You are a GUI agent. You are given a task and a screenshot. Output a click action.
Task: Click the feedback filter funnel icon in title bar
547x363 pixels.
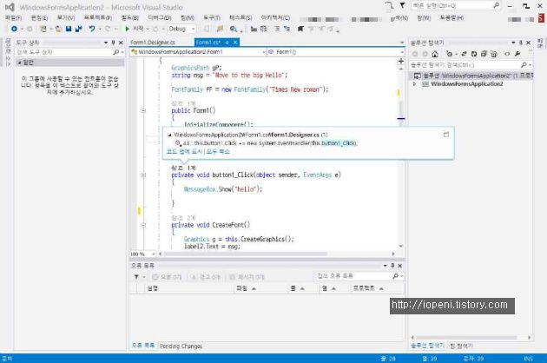coord(402,5)
